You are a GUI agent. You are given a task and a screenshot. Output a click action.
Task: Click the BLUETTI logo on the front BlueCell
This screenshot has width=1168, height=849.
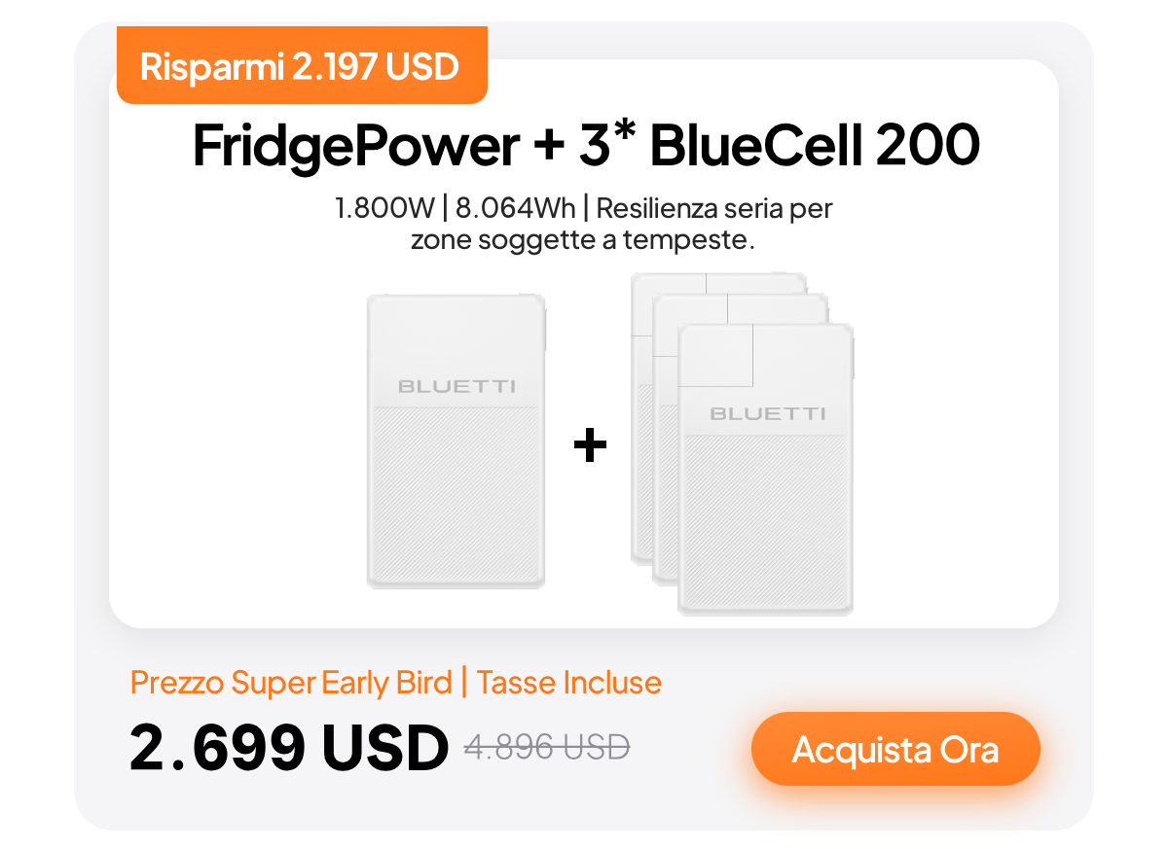pyautogui.click(x=767, y=413)
